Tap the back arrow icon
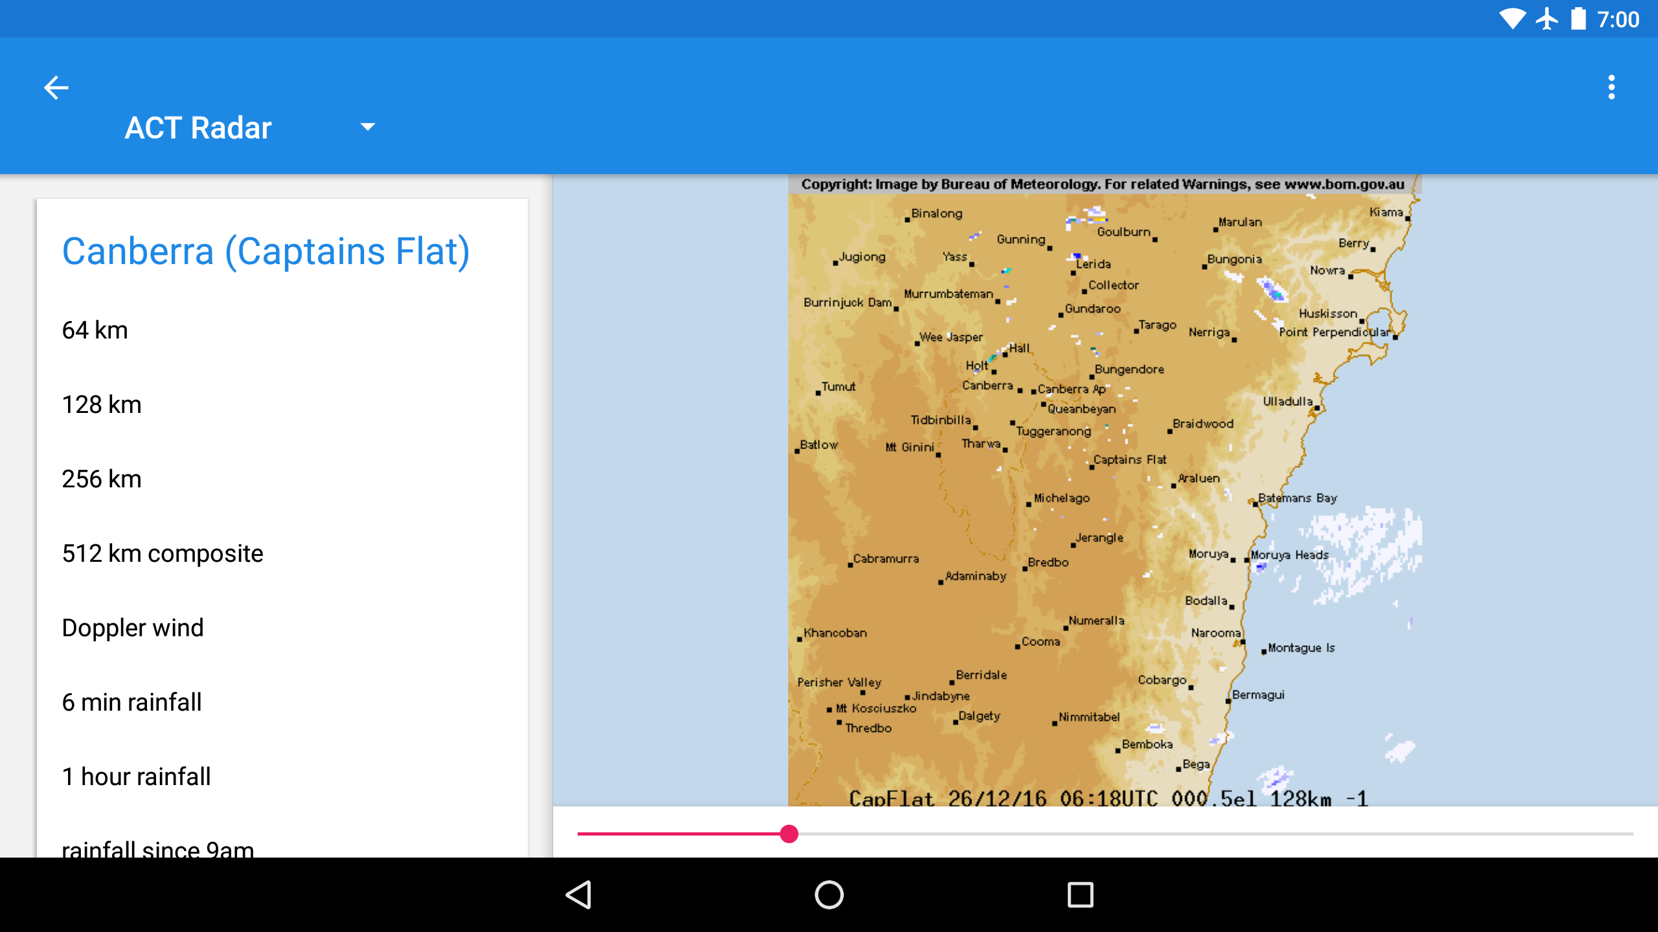This screenshot has height=932, width=1658. [56, 87]
